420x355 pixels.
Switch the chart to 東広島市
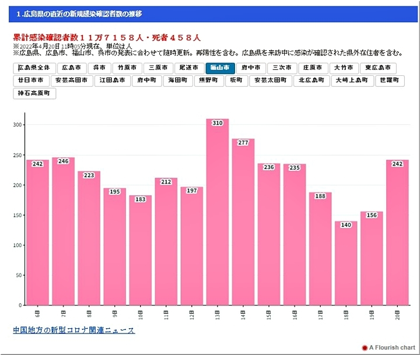click(x=378, y=68)
